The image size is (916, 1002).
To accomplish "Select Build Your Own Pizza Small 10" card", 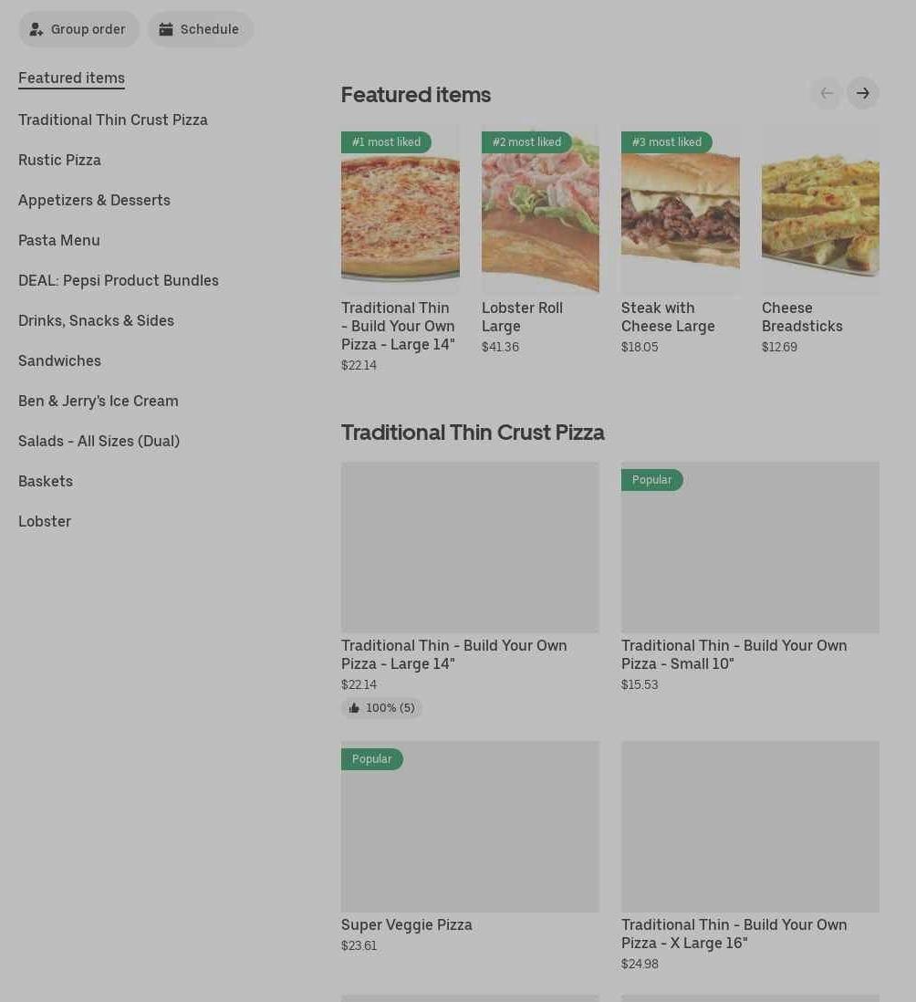I will tap(750, 548).
